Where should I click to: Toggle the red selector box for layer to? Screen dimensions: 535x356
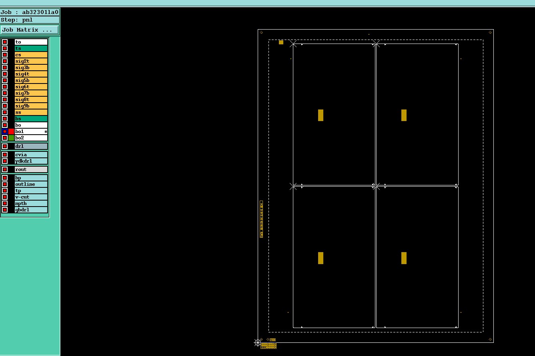[x=5, y=42]
